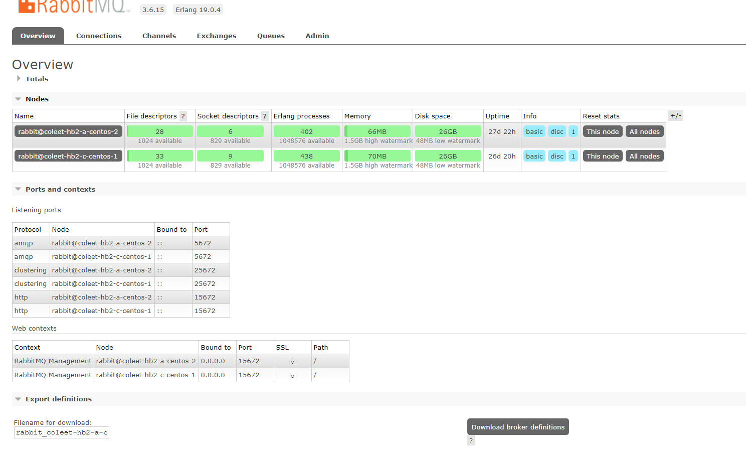Switch to the Connections tab

pos(99,36)
